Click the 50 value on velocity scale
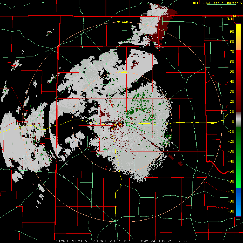The image size is (243, 243). point(232,72)
